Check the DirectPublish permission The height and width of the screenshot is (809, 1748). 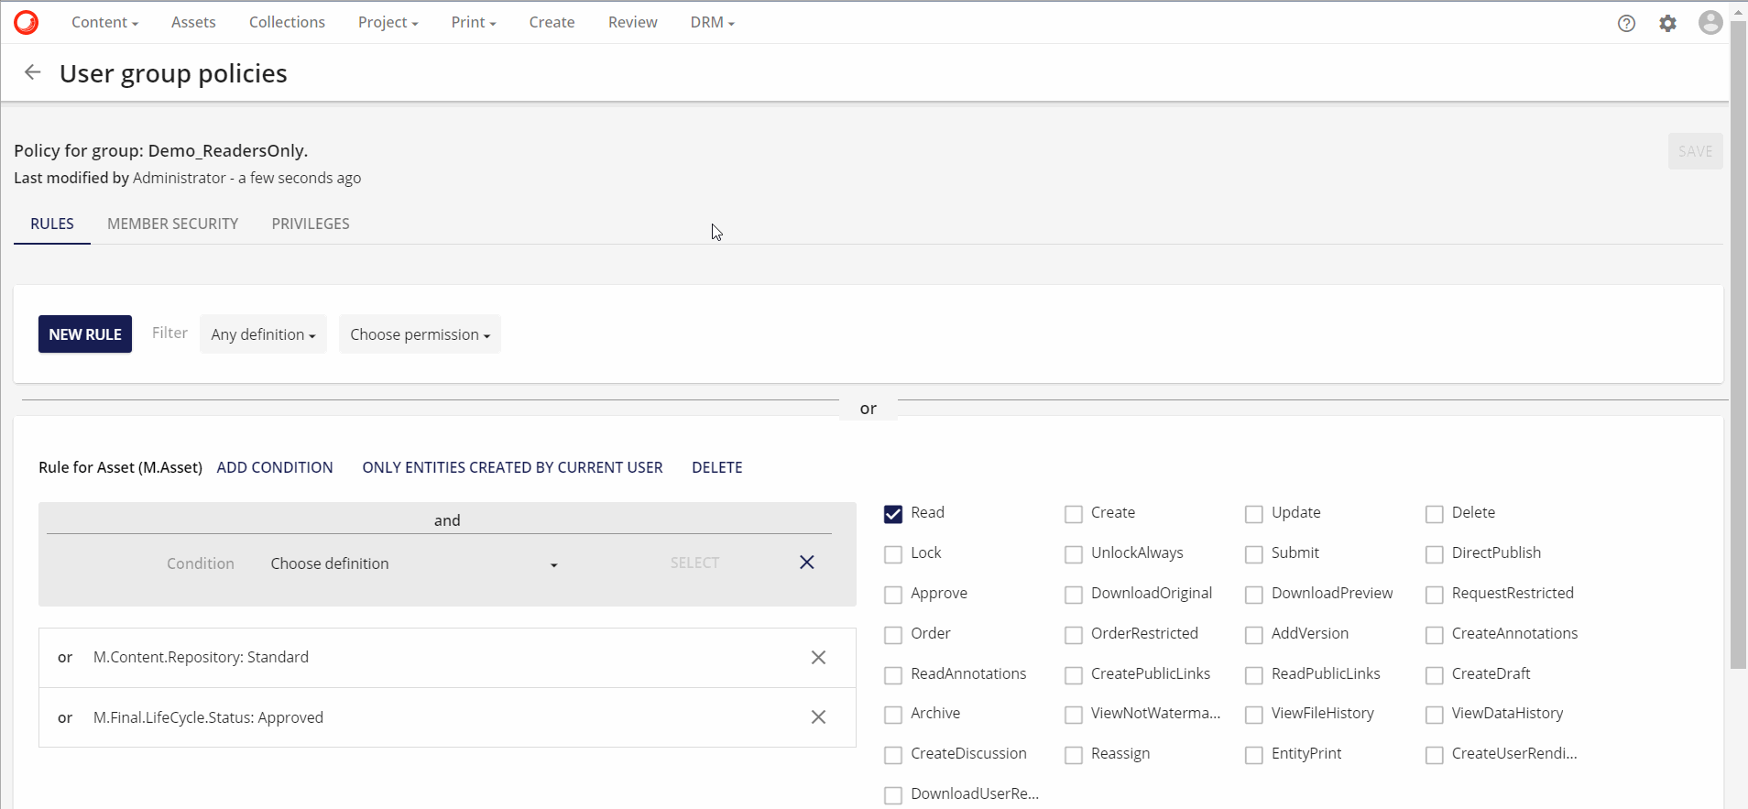[1435, 554]
